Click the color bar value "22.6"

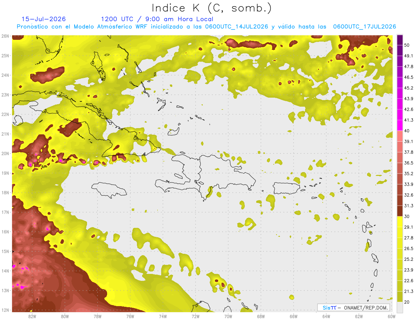click(x=409, y=280)
